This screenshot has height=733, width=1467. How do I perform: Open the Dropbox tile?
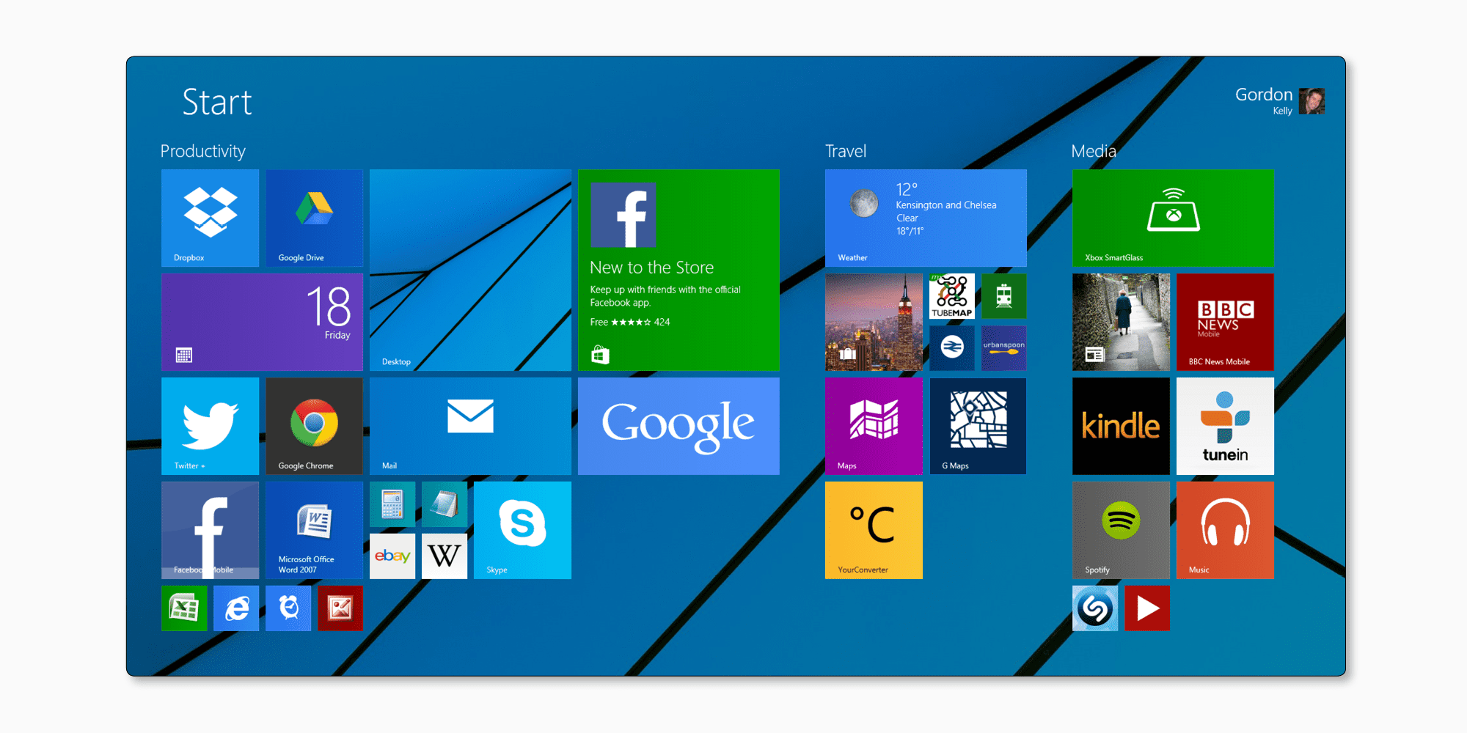(210, 218)
